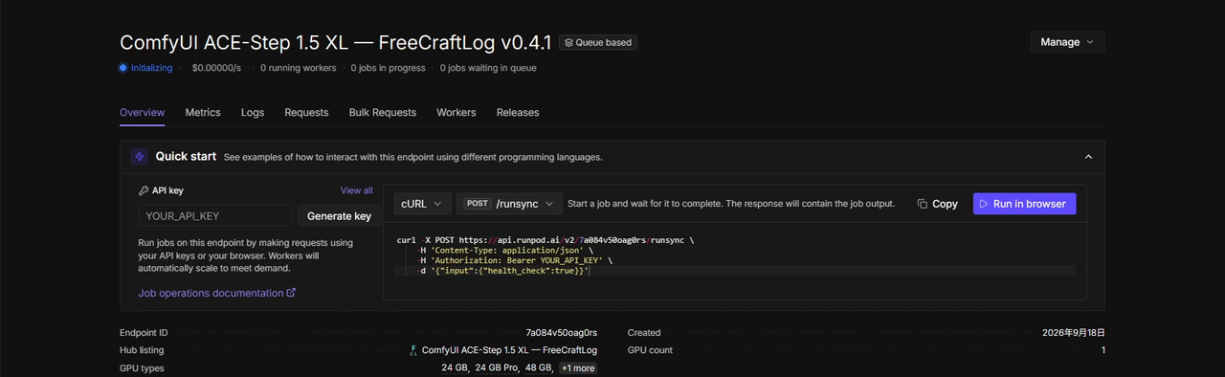Click the Generate key button
Screen dimensions: 1225x377
pos(339,216)
